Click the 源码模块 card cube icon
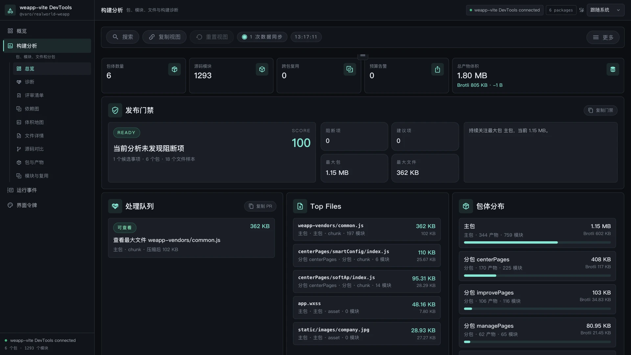This screenshot has width=631, height=355. (262, 69)
